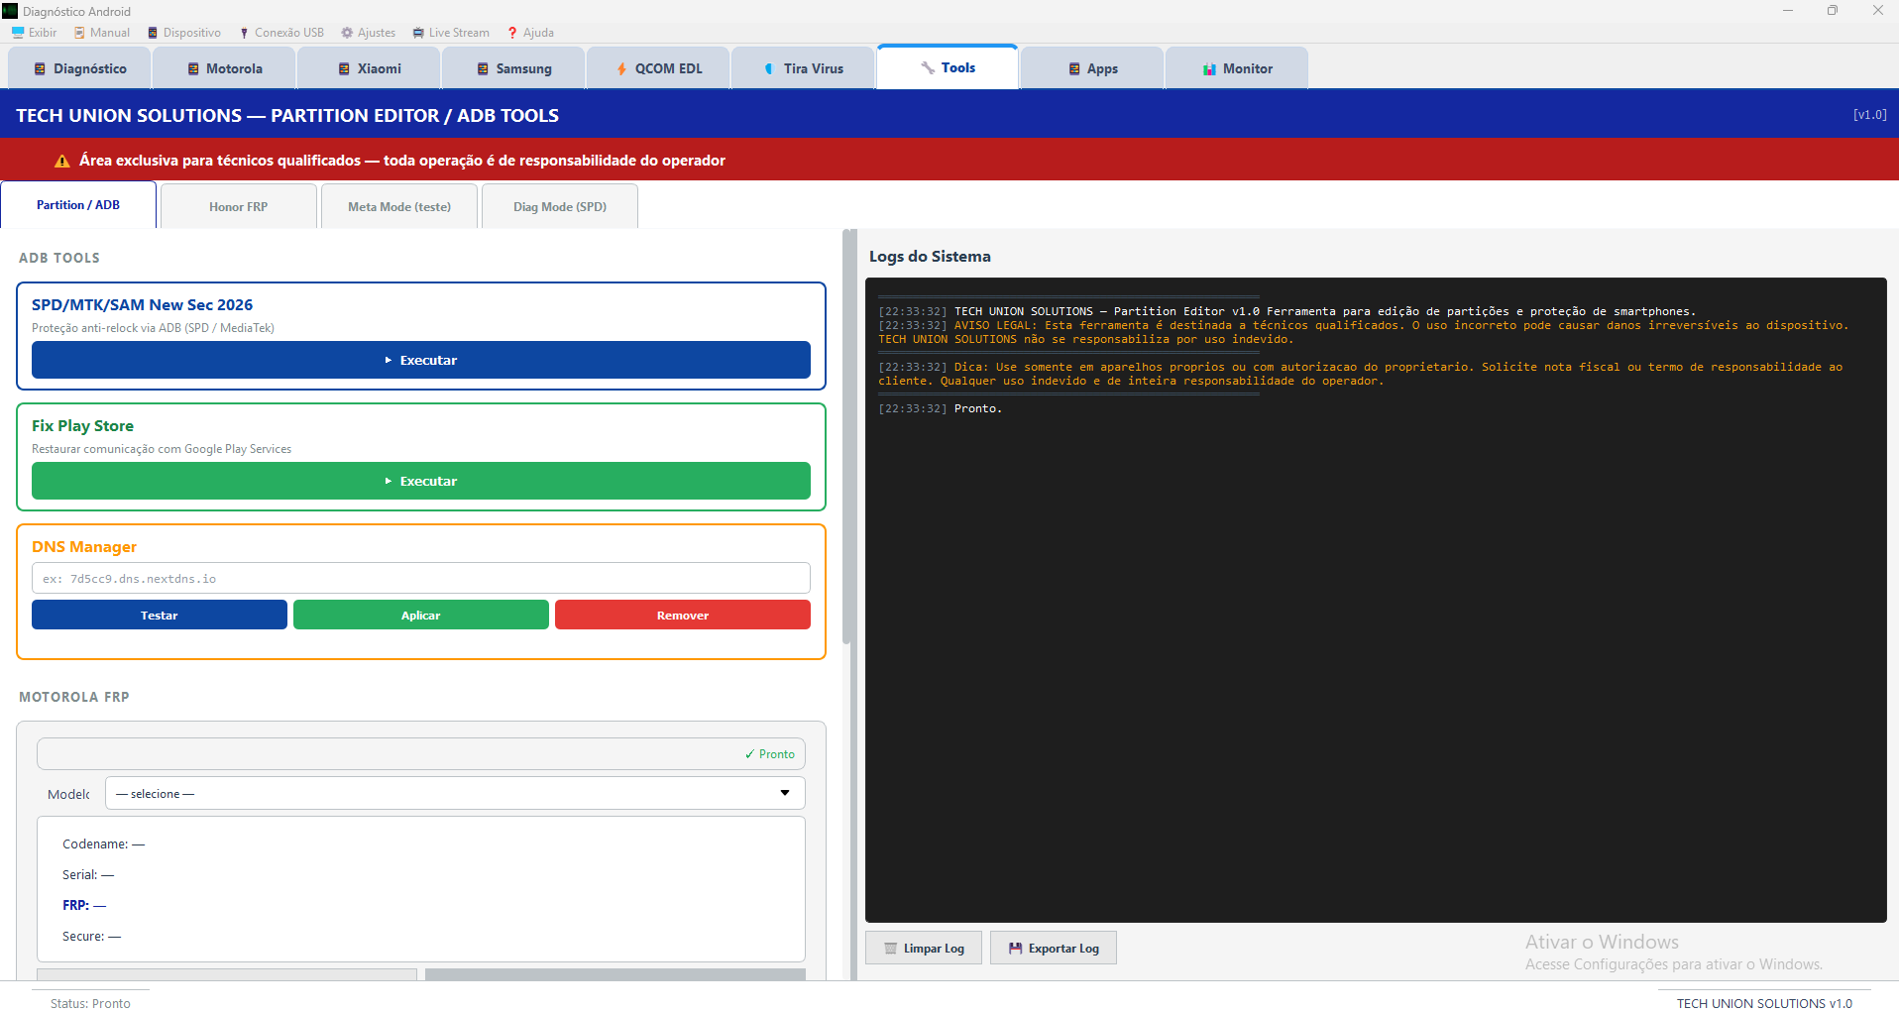This screenshot has width=1899, height=1012.
Task: Restore down the Diagnóstico Android window
Action: [1833, 11]
